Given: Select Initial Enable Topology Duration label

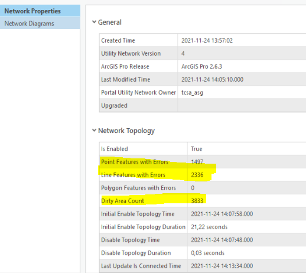Looking at the screenshot, I should [x=143, y=227].
